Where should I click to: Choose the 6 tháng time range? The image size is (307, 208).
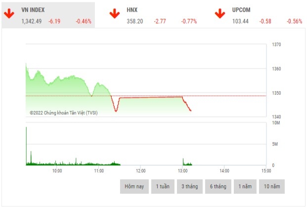(218, 186)
